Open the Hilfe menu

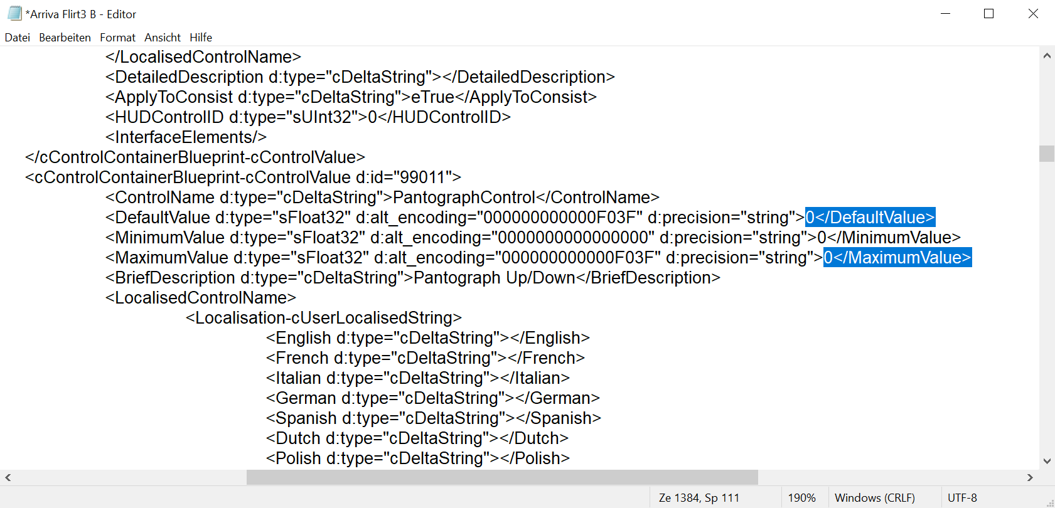coord(201,38)
